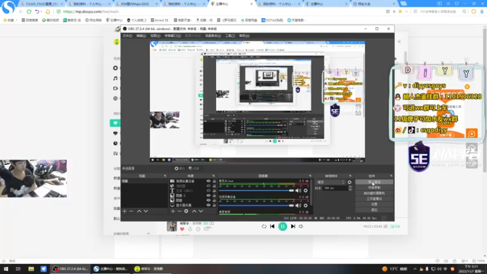The height and width of the screenshot is (274, 487).
Task: Open settings gear for first mixer channel
Action: tap(306, 191)
